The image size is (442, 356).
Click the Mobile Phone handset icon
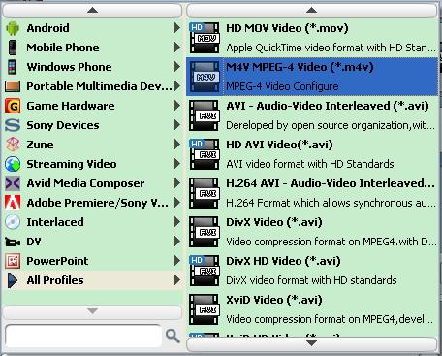[13, 48]
